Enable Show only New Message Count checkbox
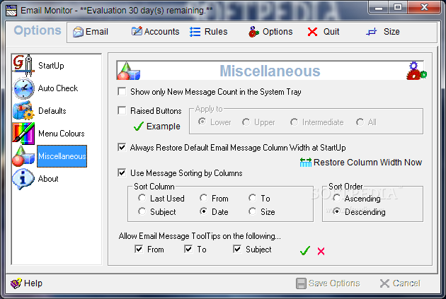 [122, 92]
